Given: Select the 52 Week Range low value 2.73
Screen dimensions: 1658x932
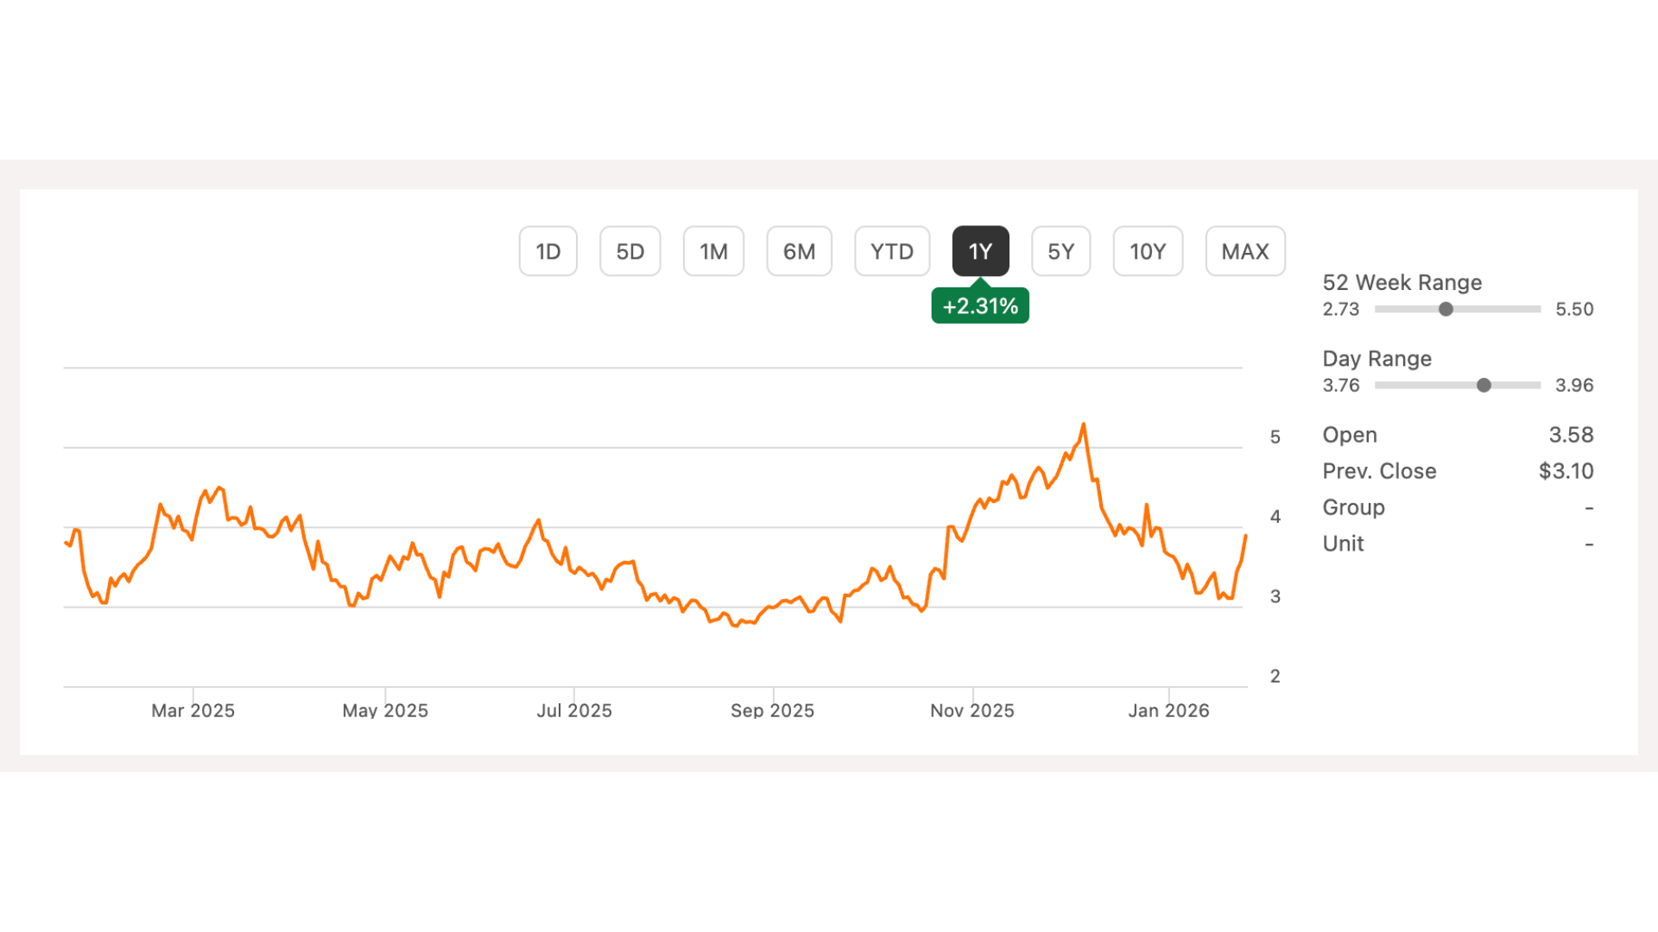Looking at the screenshot, I should coord(1340,309).
